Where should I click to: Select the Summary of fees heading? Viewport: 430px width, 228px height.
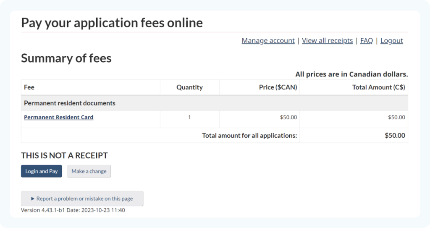[x=66, y=58]
